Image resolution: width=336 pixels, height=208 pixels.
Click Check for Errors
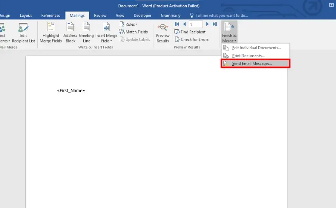(192, 40)
